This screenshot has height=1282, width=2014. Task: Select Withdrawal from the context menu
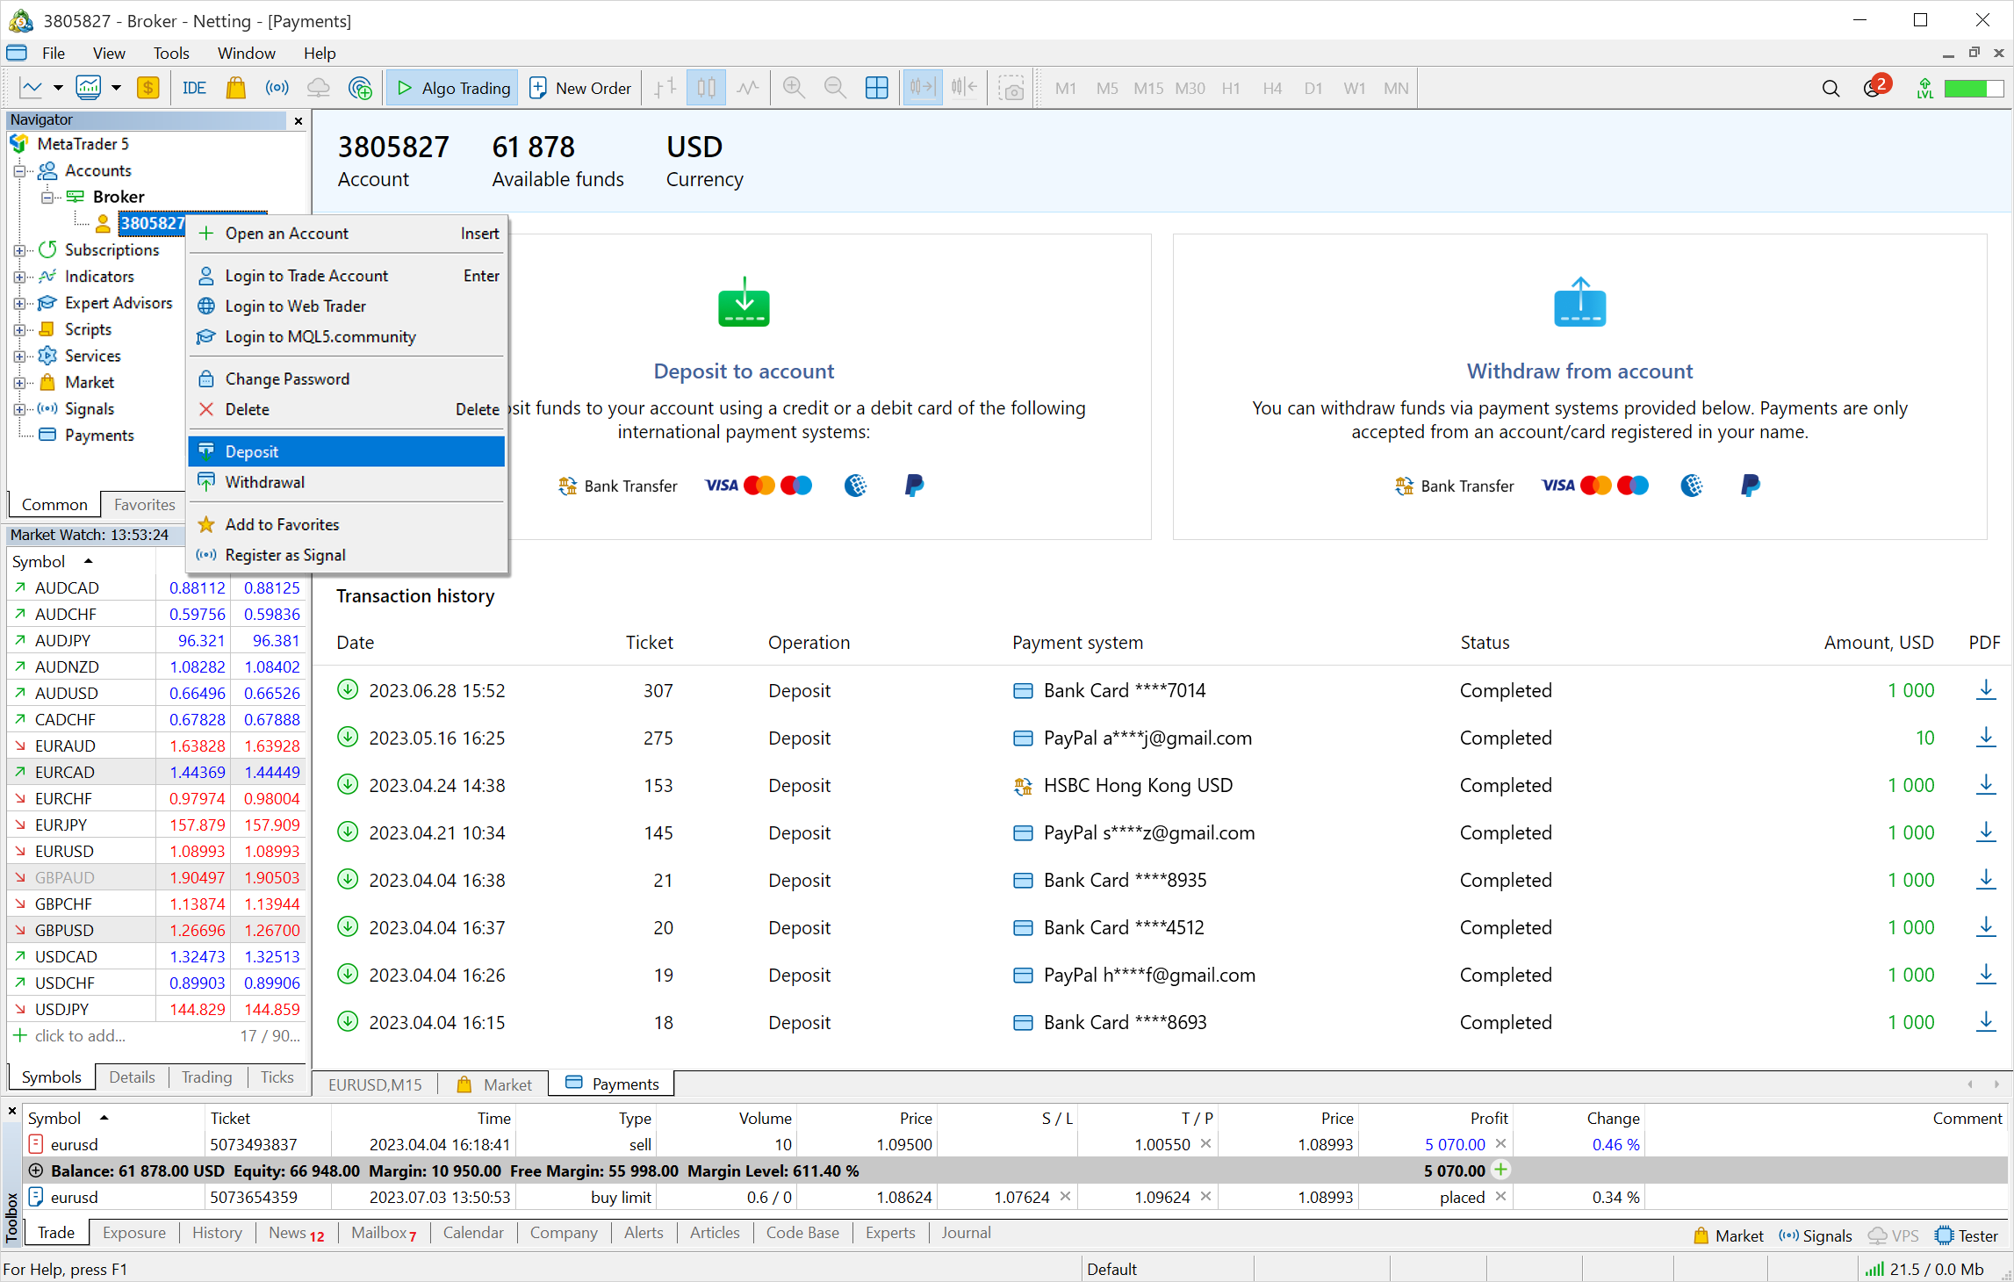point(264,482)
